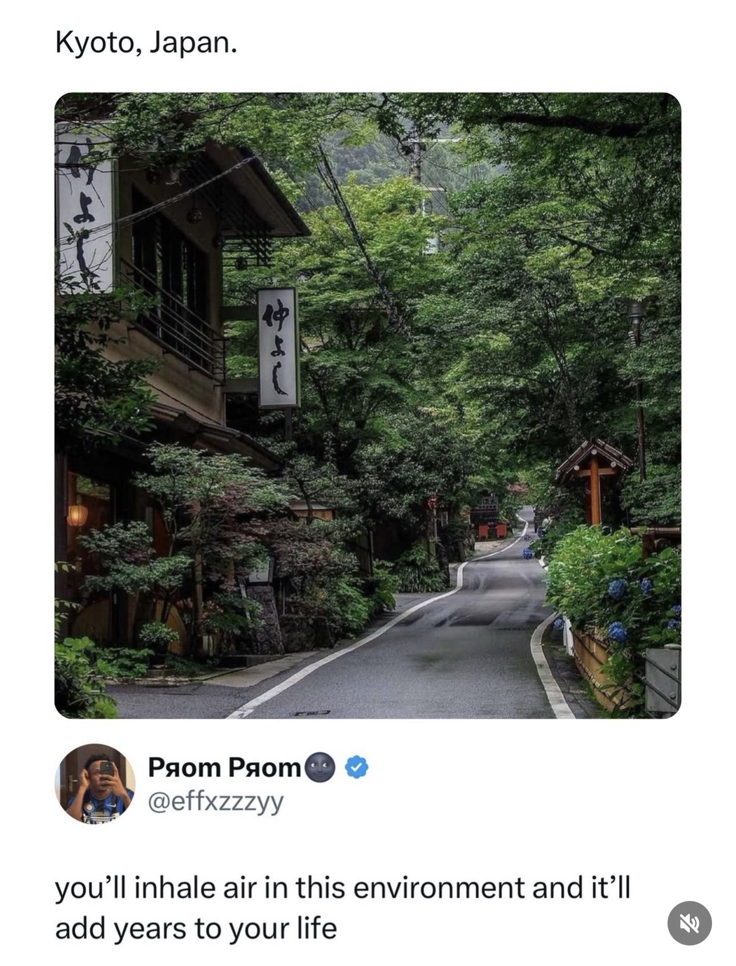The height and width of the screenshot is (966, 736).
Task: Unmute the video using the speaker icon
Action: coord(689,923)
